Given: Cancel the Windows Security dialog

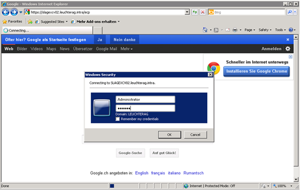Looking at the screenshot, I should [x=195, y=135].
